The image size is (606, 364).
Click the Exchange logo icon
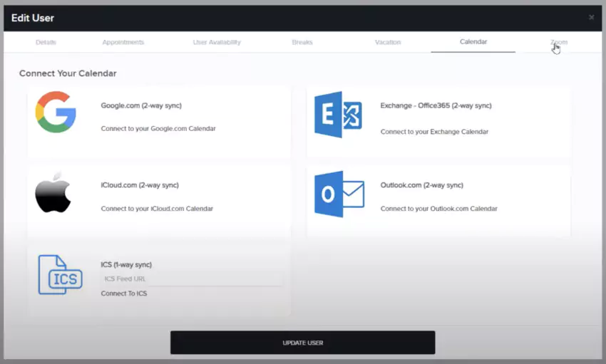click(x=339, y=114)
